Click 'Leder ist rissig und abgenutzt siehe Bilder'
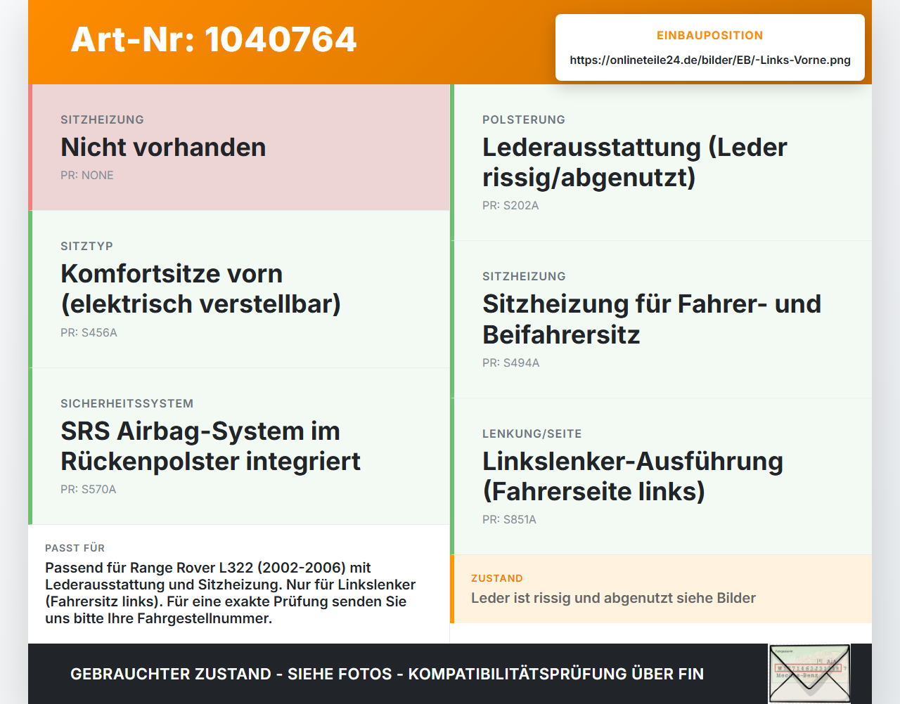 tap(613, 598)
